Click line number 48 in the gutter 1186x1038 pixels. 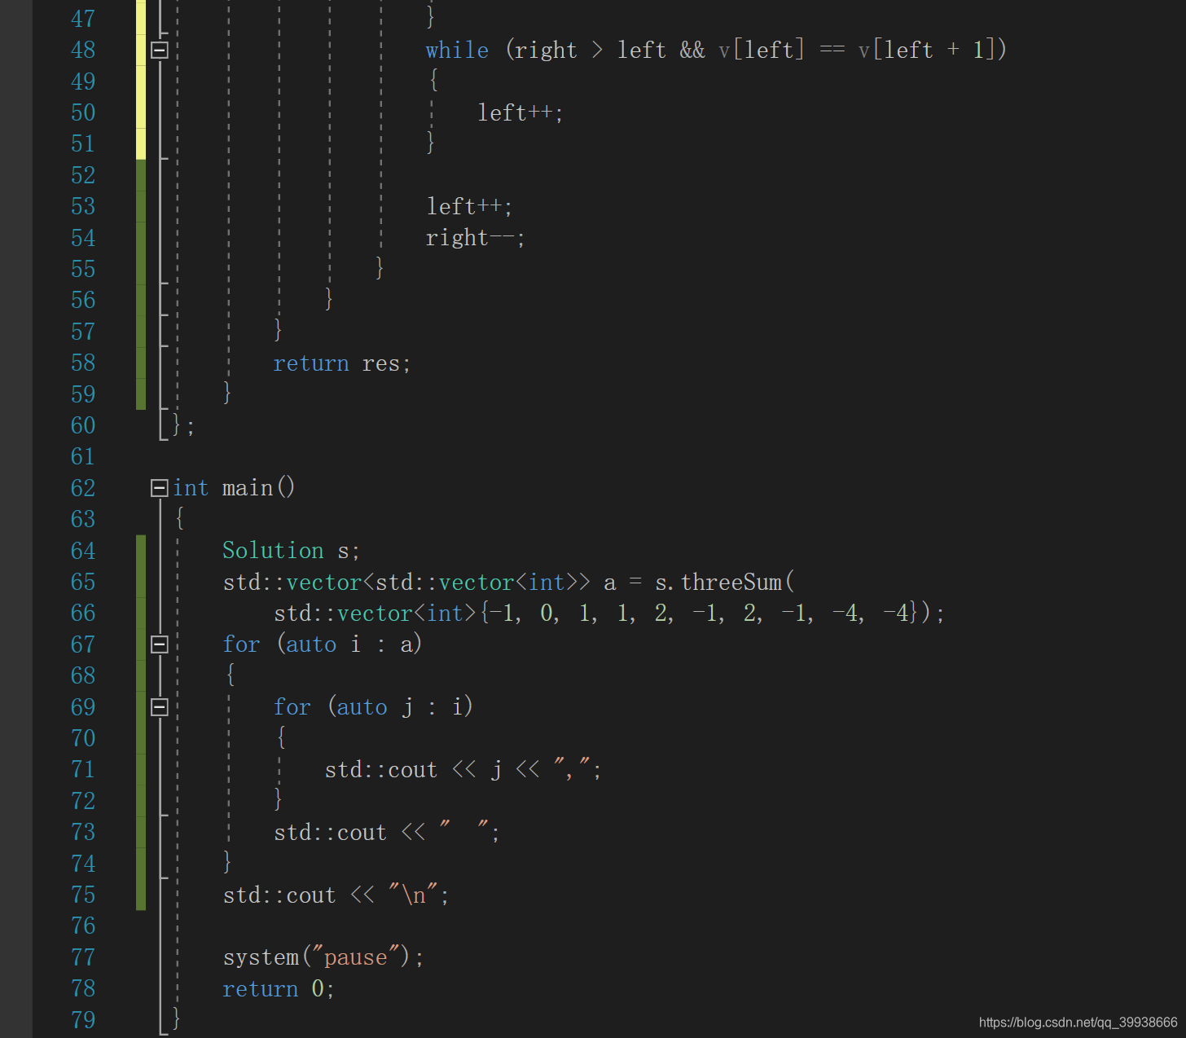(x=83, y=50)
